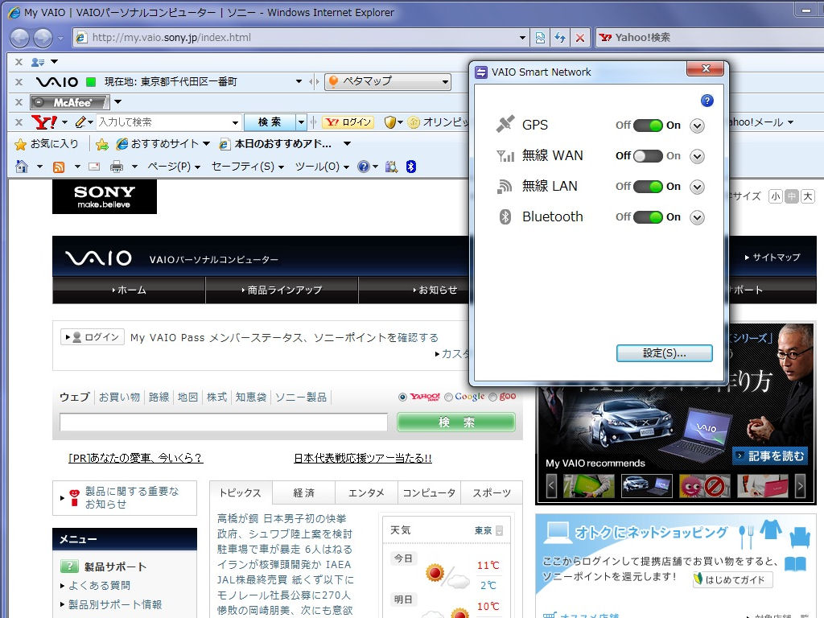
Task: Click the RSS feeds icon
Action: click(x=59, y=167)
